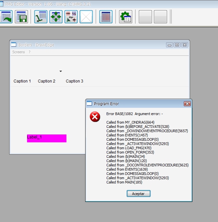Click the open form toolbar icon
The image size is (218, 222).
point(6,17)
